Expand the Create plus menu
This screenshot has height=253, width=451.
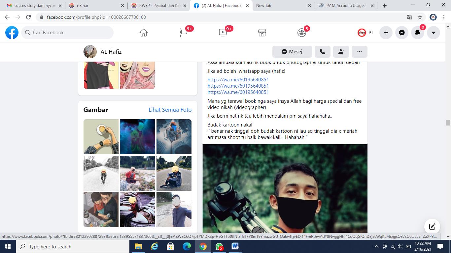pyautogui.click(x=386, y=33)
